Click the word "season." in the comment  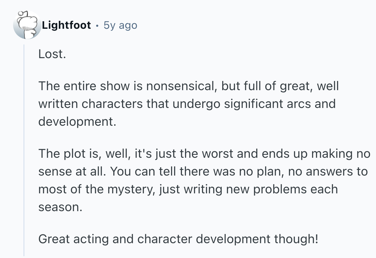pos(60,207)
